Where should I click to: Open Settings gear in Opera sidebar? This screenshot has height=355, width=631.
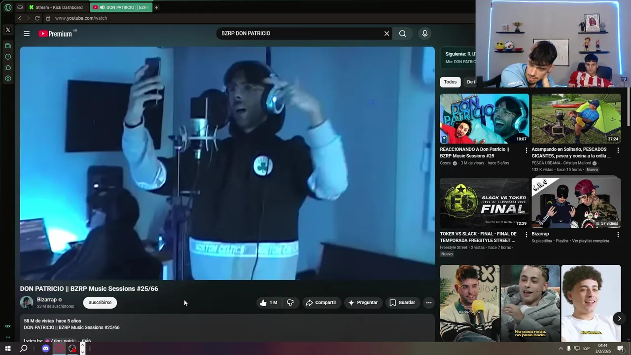[x=8, y=78]
